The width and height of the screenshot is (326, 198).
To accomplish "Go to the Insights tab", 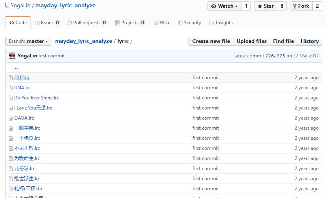I will click(221, 23).
